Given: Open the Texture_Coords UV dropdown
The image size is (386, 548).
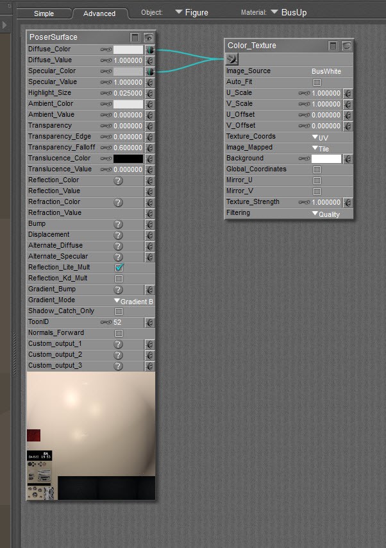Looking at the screenshot, I should pos(321,137).
